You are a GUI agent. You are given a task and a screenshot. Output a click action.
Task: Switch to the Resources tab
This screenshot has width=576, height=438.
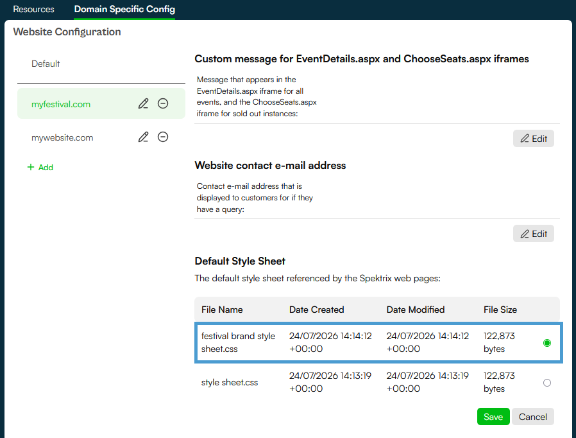tap(33, 9)
